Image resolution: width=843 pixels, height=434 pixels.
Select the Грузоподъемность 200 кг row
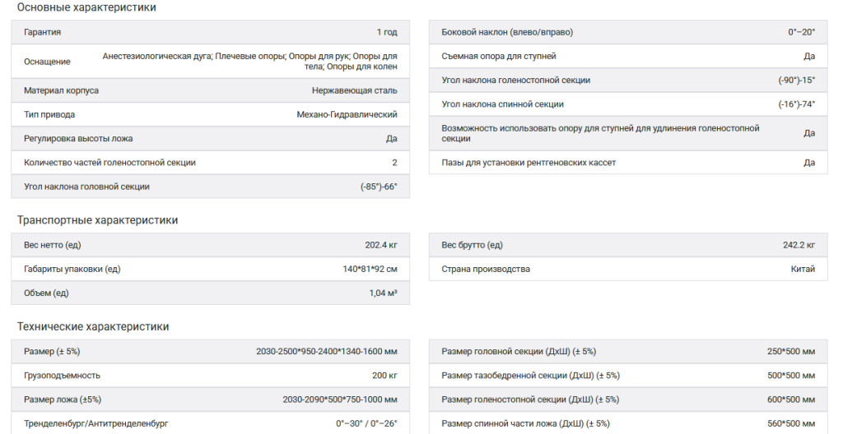click(210, 376)
